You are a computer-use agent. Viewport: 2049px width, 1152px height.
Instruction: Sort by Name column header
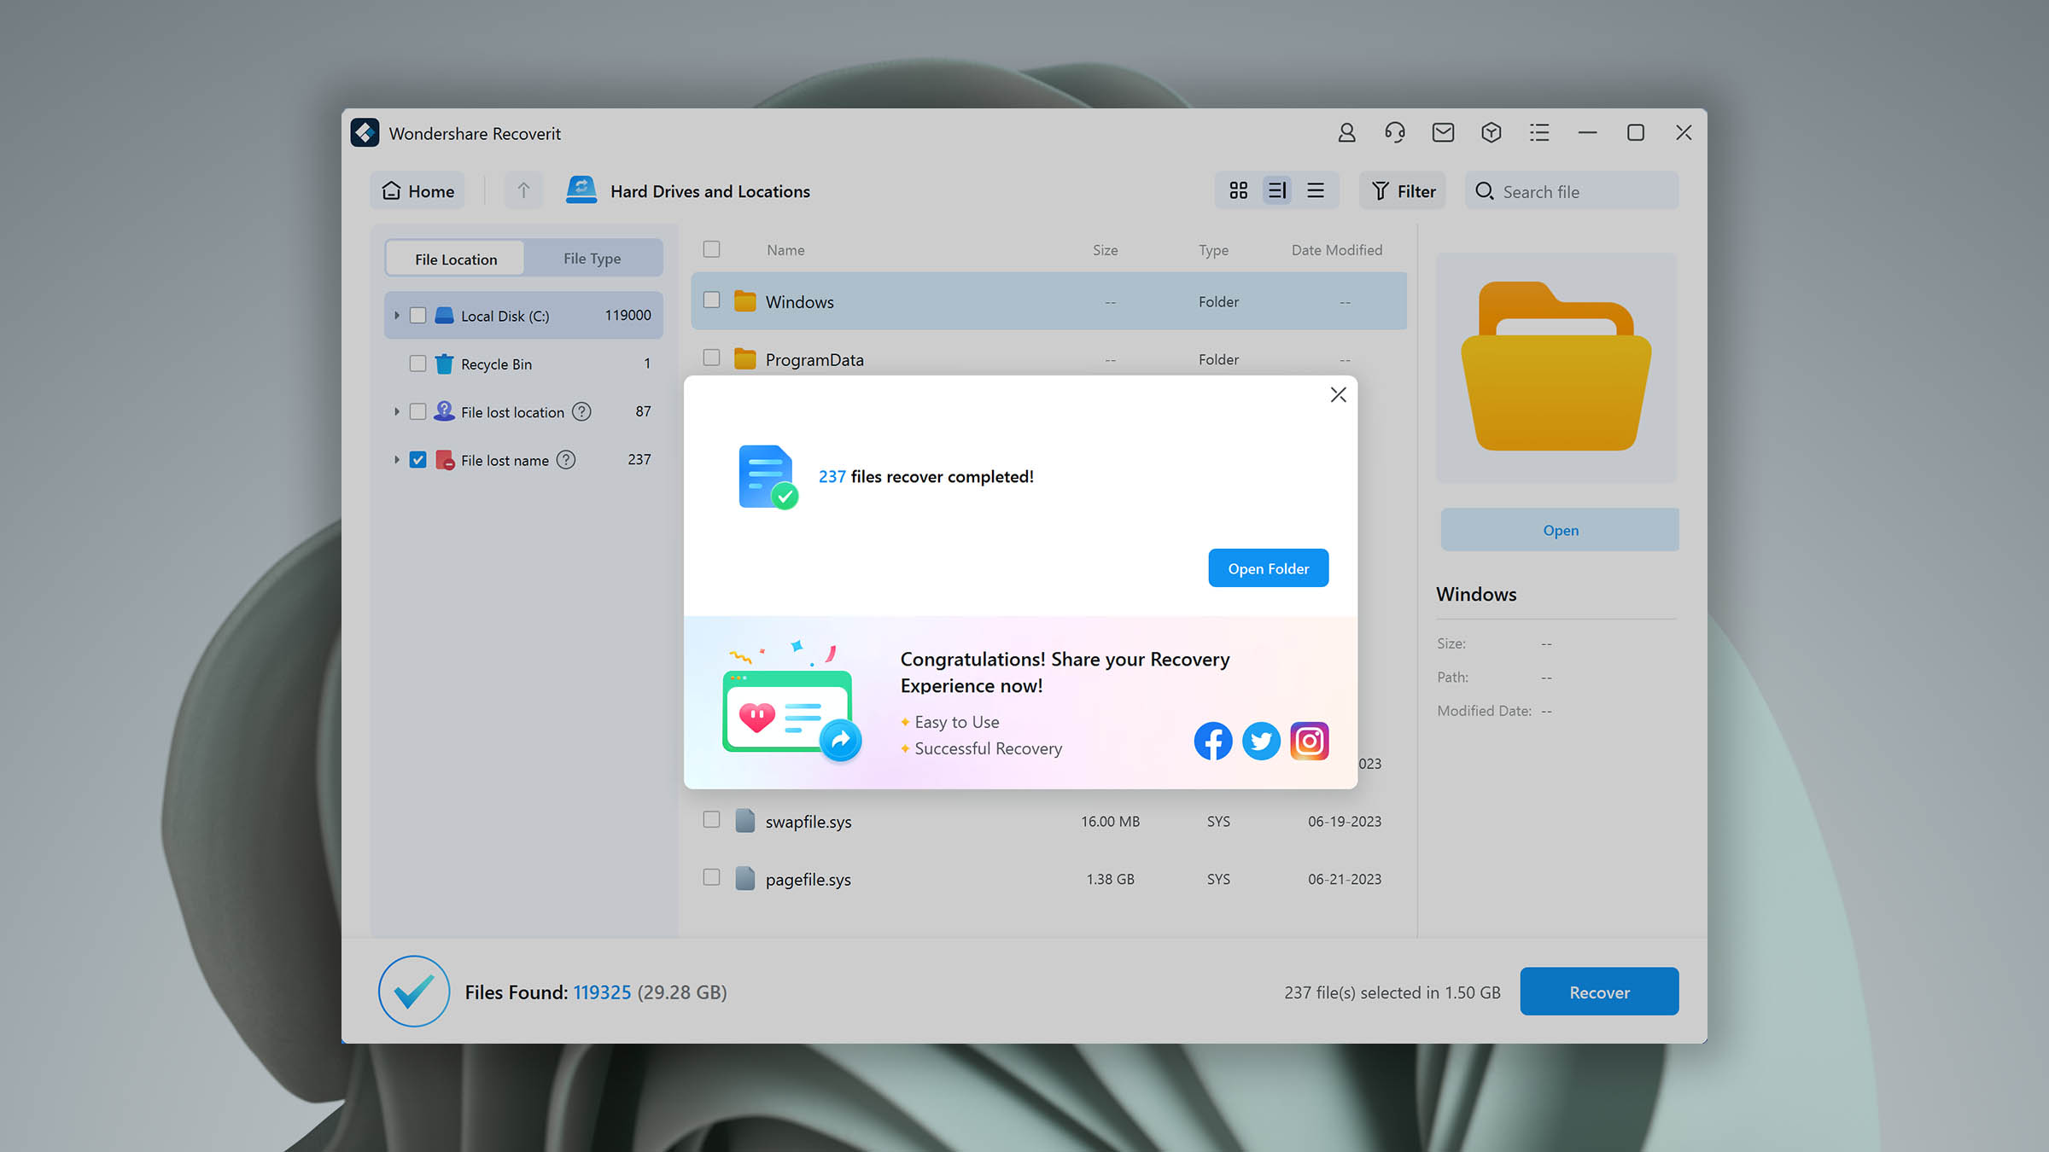[x=785, y=250]
